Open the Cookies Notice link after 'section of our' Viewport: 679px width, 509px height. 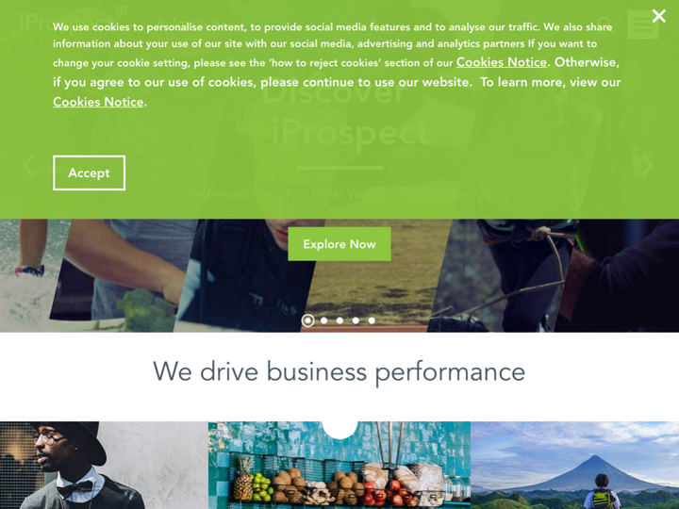502,62
